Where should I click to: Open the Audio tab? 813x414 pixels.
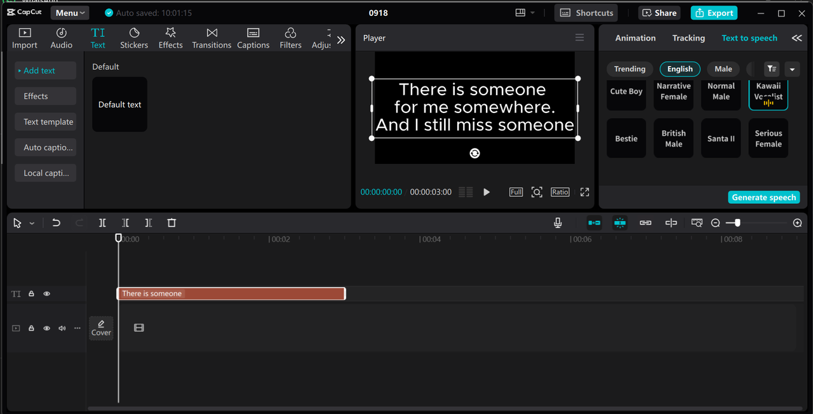(x=62, y=38)
